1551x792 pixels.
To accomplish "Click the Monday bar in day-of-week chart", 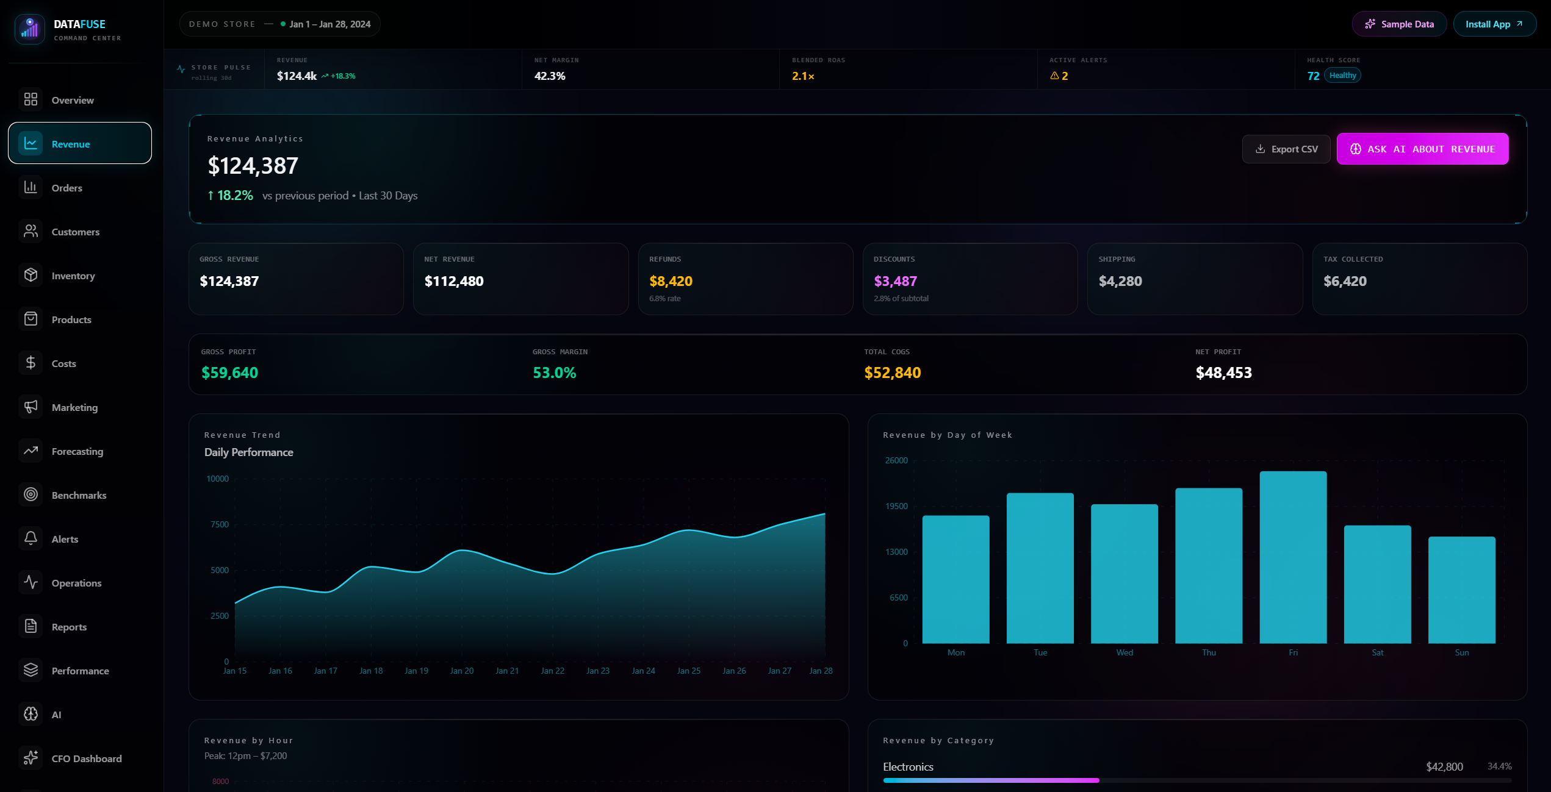I will [955, 579].
